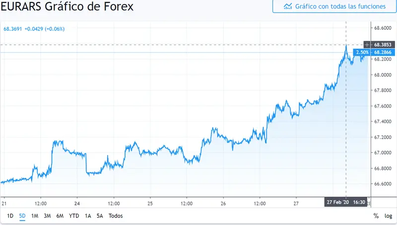Toggle the percent (%) scale mode
397x225 pixels.
click(x=376, y=216)
